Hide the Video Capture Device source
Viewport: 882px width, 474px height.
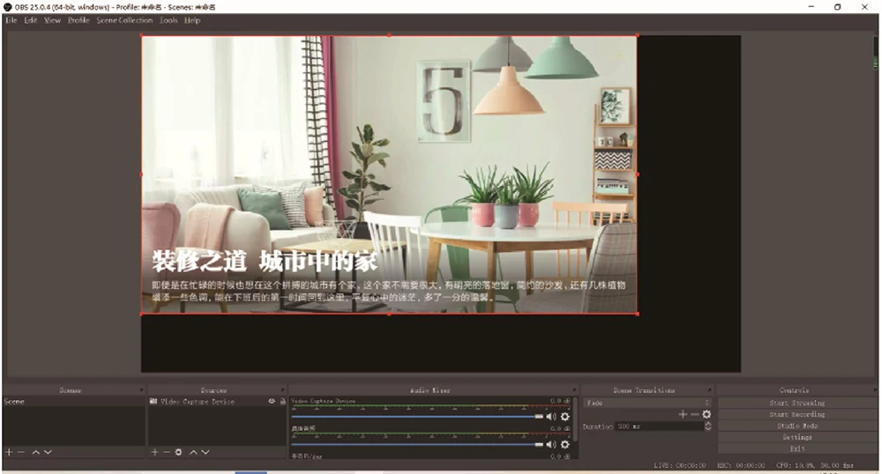coord(272,402)
